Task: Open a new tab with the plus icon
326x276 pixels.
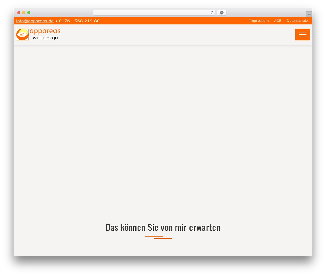Action: [x=309, y=15]
